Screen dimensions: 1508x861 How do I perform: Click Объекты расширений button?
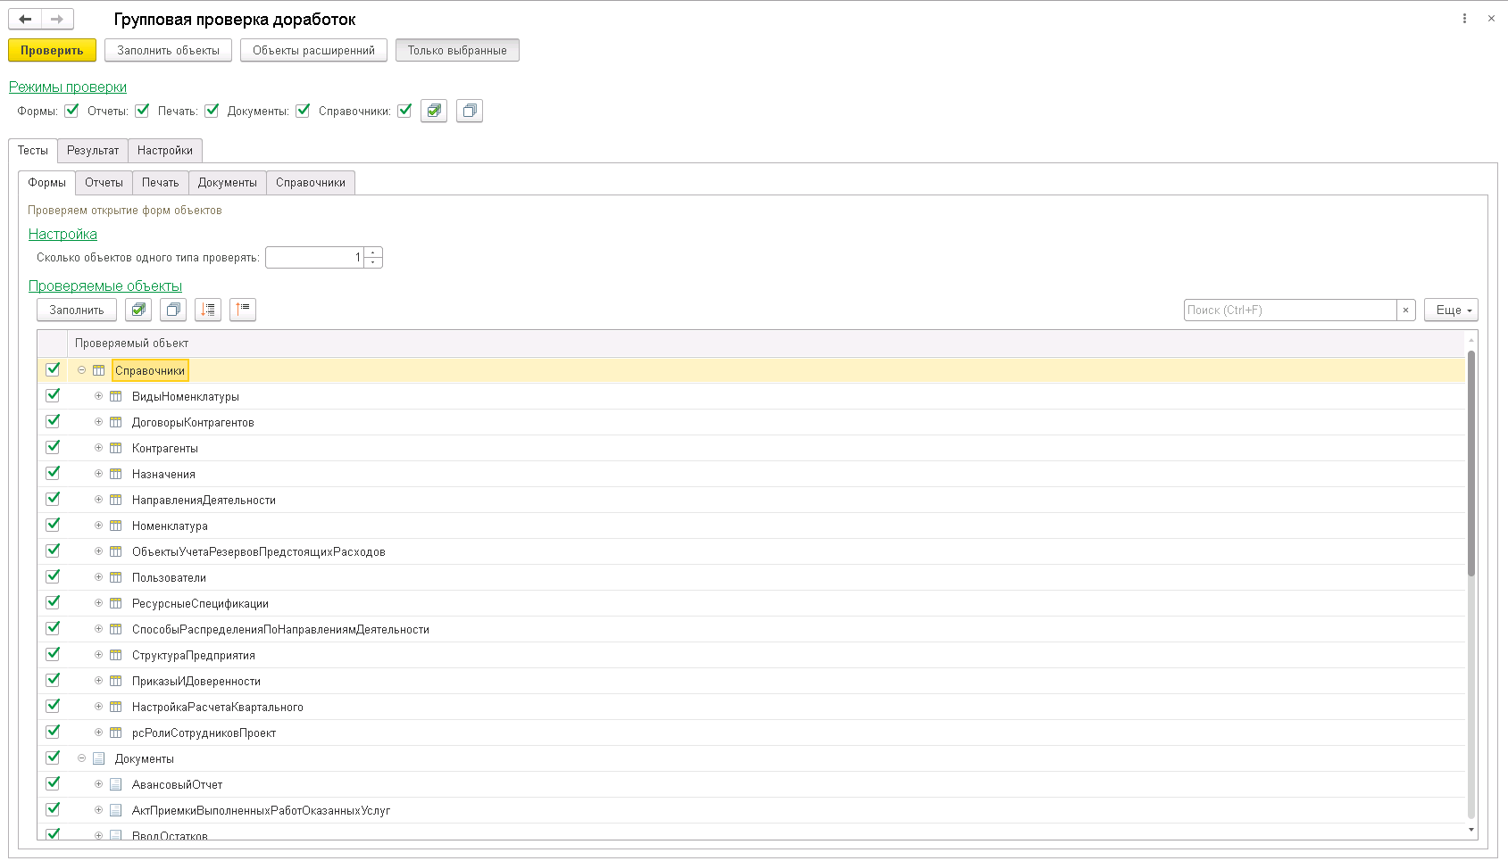(313, 50)
